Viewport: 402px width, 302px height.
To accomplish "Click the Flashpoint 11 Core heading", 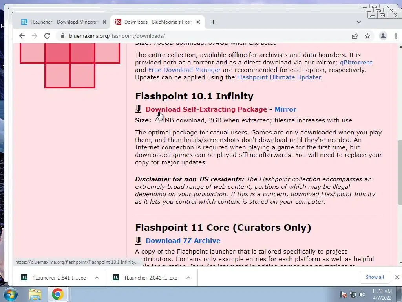I will (x=223, y=228).
